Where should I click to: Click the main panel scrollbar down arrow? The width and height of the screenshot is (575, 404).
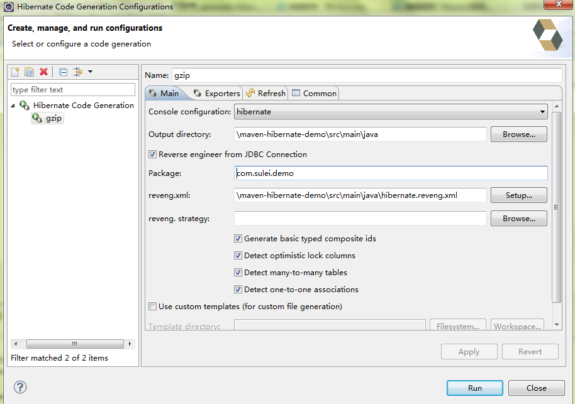point(557,324)
